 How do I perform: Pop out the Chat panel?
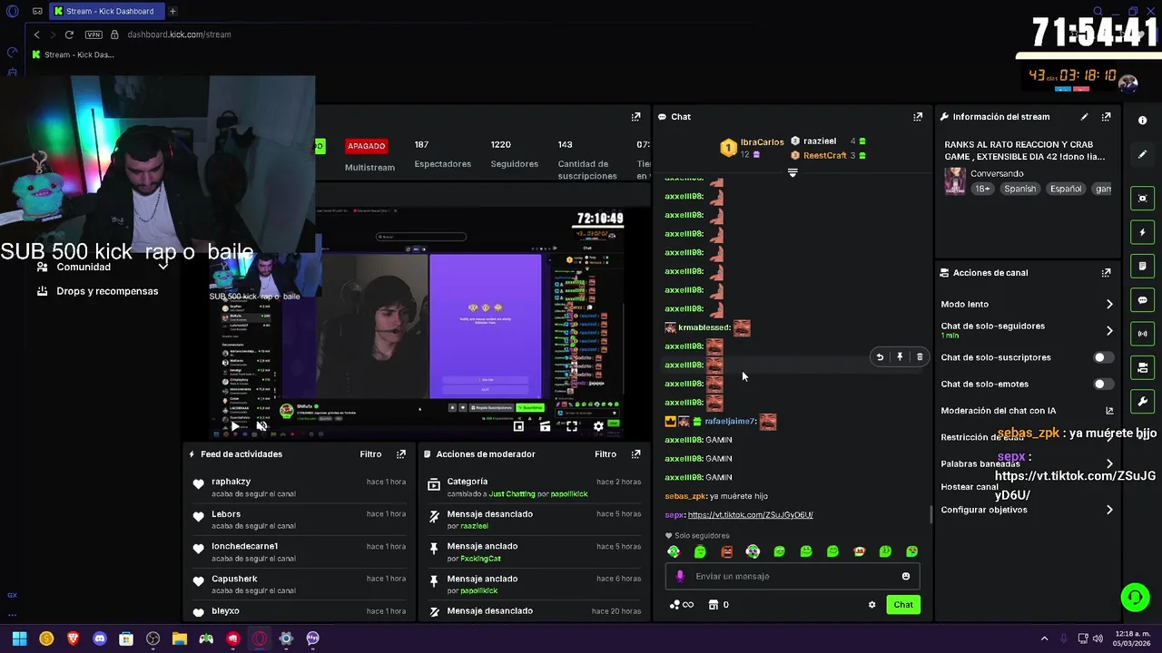(x=918, y=117)
